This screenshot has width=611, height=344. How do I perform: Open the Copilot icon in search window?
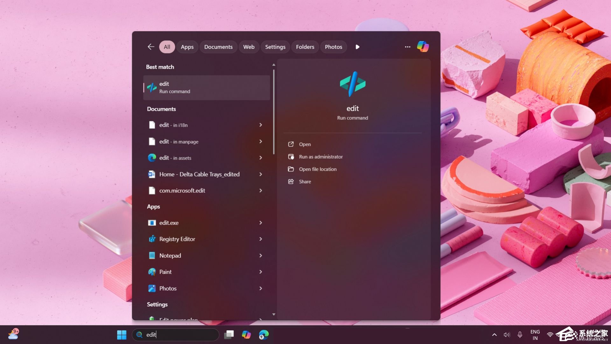[423, 47]
